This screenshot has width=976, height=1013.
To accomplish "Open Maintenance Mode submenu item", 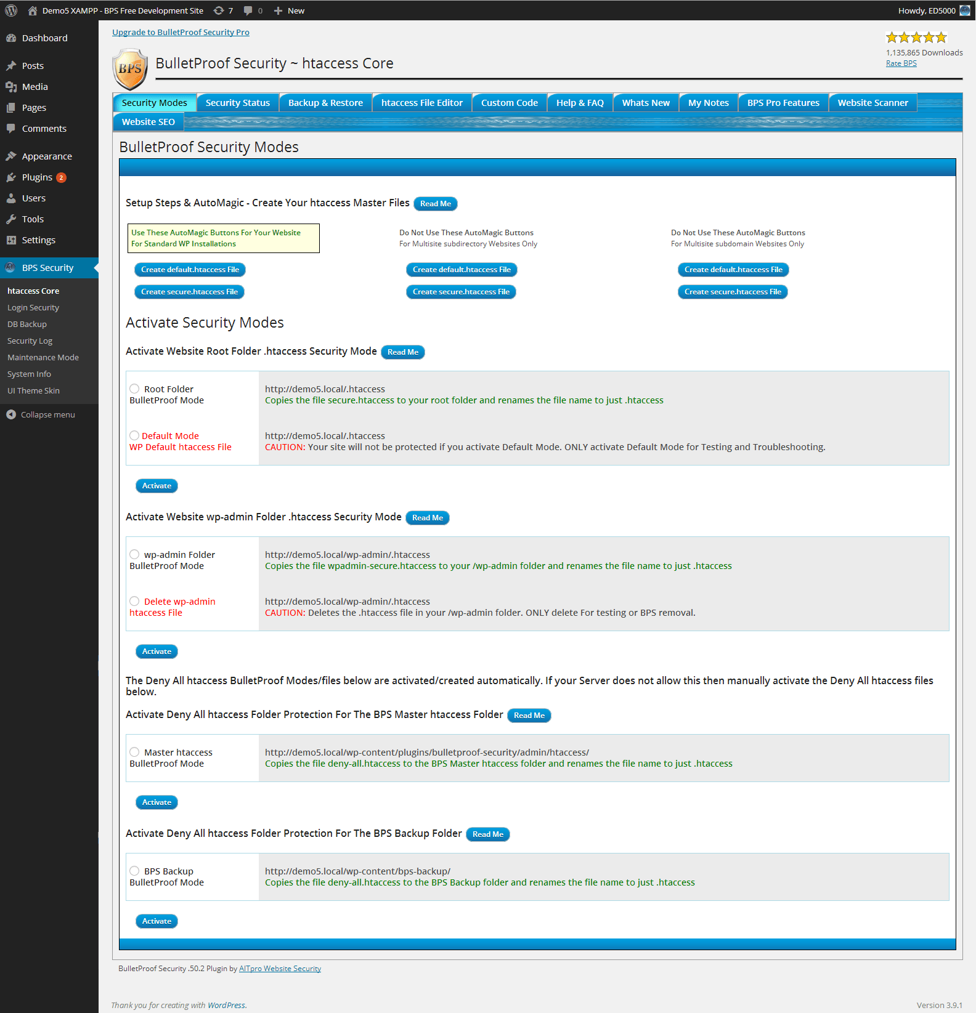I will pyautogui.click(x=43, y=358).
